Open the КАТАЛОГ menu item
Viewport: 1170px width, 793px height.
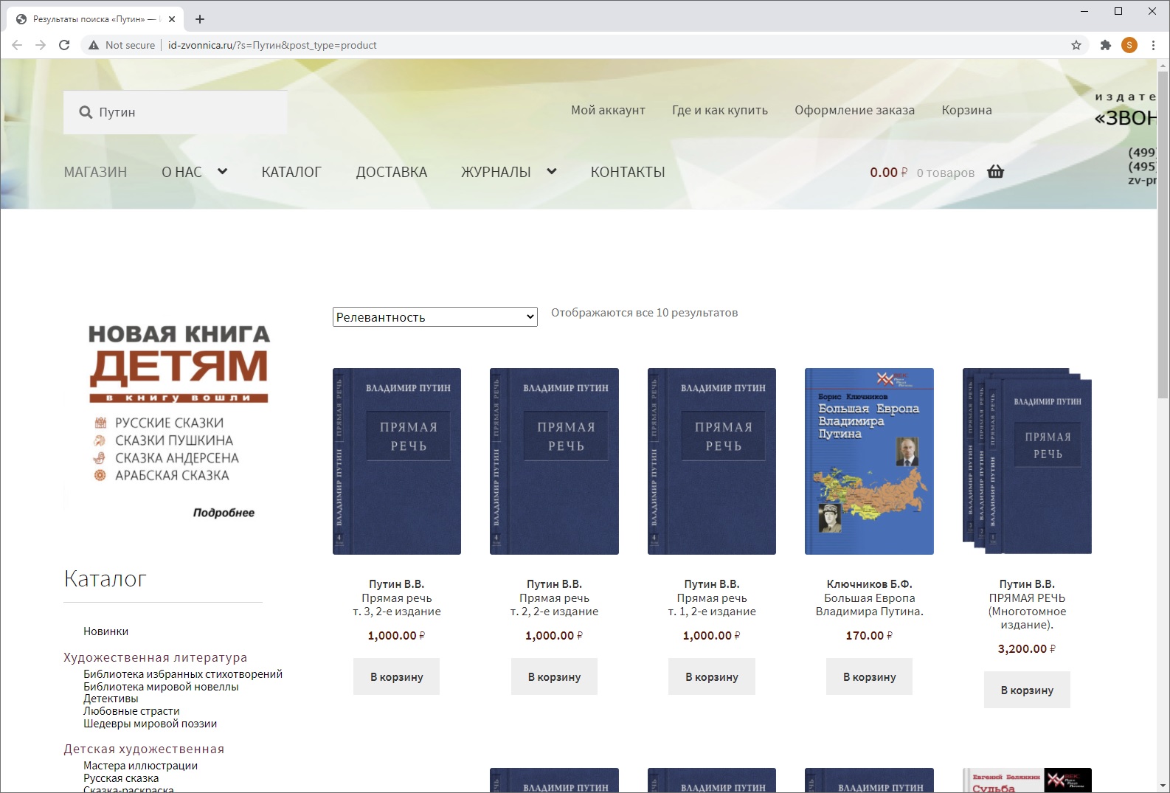pos(291,172)
